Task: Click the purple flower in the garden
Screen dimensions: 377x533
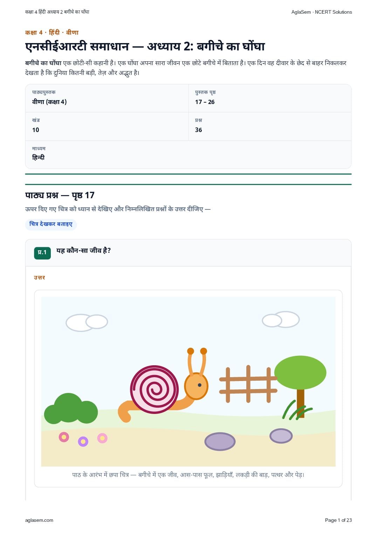Action: (83, 441)
